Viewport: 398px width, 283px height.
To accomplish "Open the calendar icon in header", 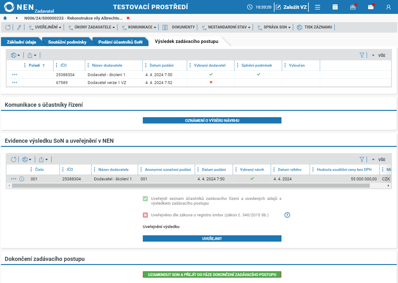I will coord(335,7).
